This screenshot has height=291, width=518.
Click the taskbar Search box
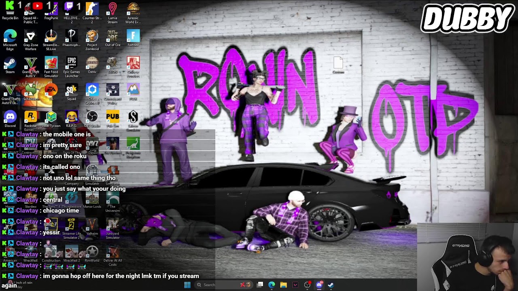pyautogui.click(x=223, y=285)
